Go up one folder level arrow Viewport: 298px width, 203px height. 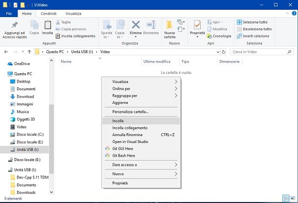[29, 52]
